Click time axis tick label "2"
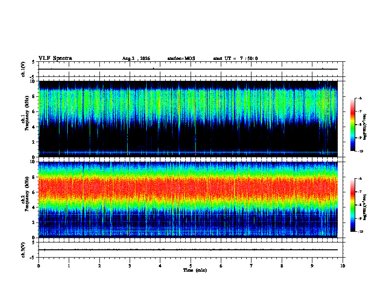The height and width of the screenshot is (298, 386). click(99, 266)
